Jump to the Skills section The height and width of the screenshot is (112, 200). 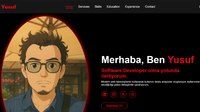pos(98,7)
